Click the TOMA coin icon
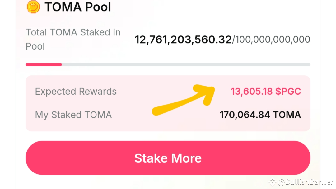Viewport: 336px width, 189px height. pos(33,7)
